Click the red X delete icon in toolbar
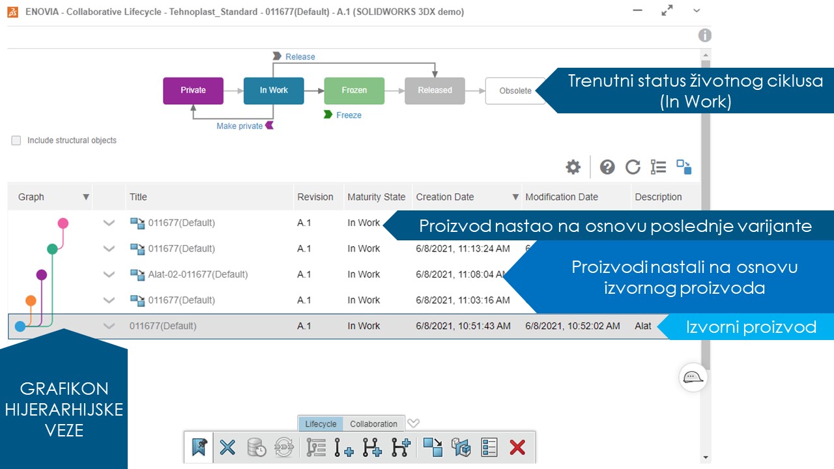The height and width of the screenshot is (469, 834). pos(517,448)
